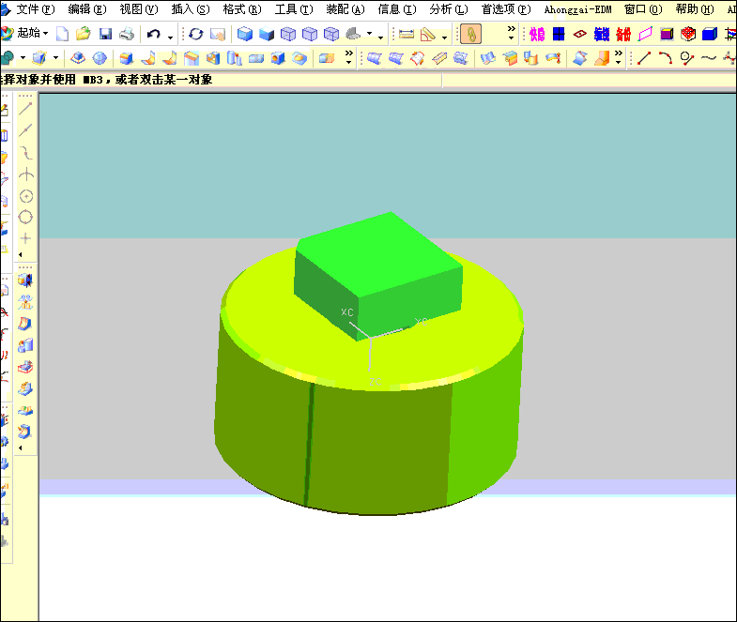Open the 窗口(O) menu
This screenshot has height=622, width=737.
[643, 9]
